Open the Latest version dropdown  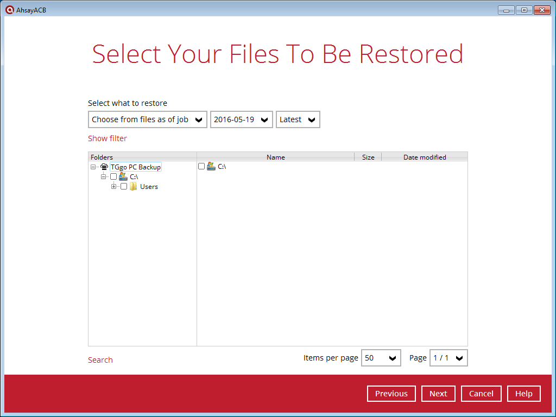click(298, 119)
